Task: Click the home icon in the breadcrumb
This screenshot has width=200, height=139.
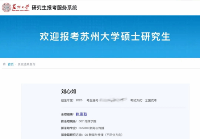Action: pos(4,64)
